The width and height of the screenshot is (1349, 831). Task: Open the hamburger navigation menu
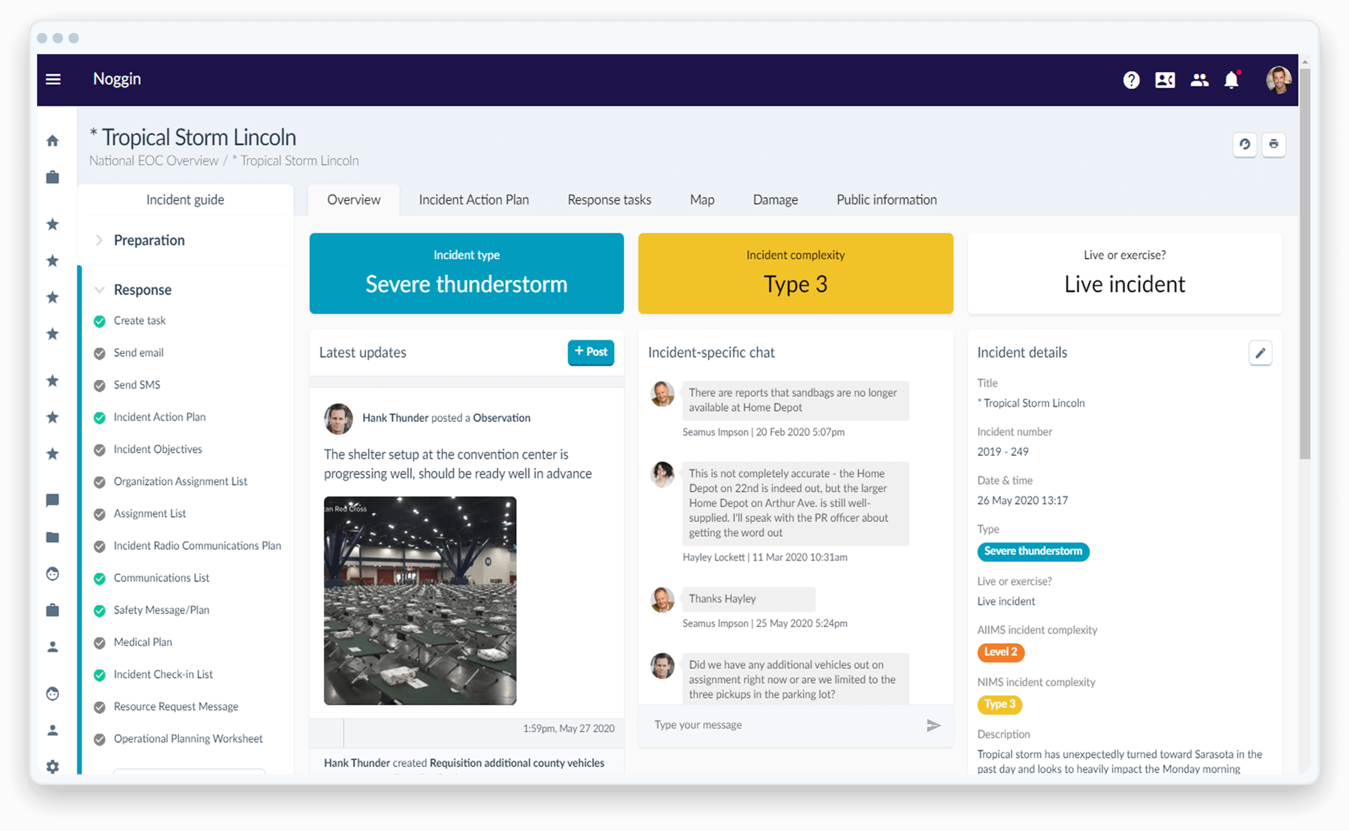click(x=53, y=79)
